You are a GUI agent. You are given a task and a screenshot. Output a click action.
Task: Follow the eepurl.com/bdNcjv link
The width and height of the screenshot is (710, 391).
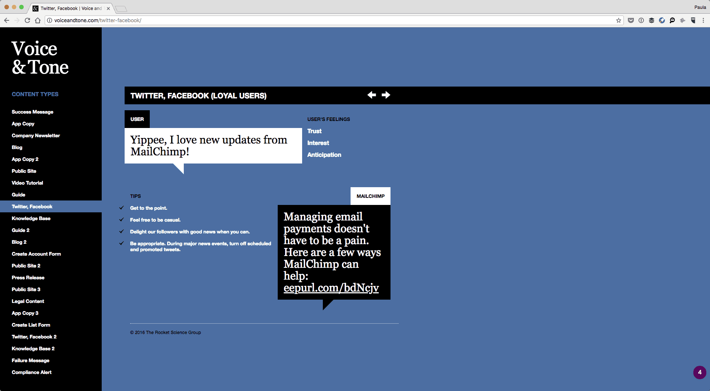pyautogui.click(x=331, y=288)
